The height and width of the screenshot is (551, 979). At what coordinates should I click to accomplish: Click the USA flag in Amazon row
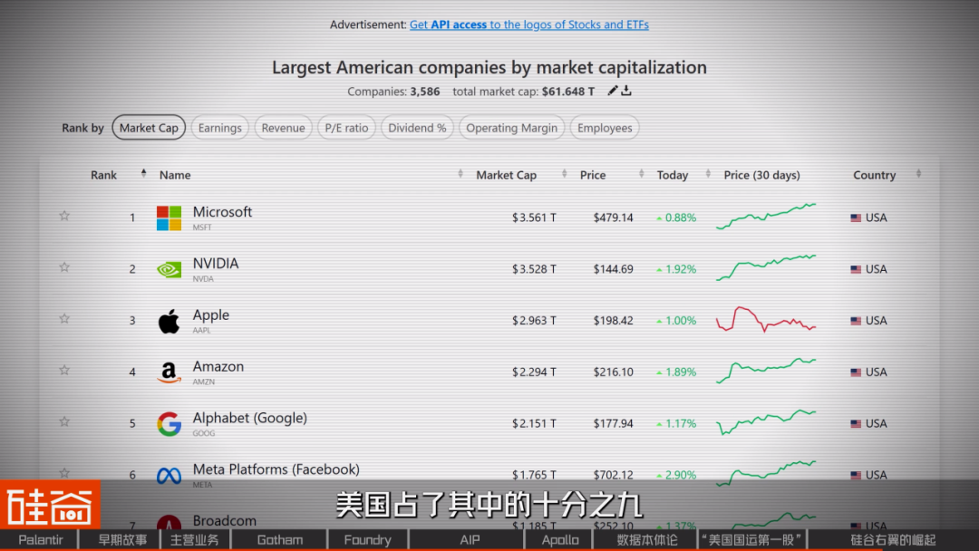[x=856, y=372]
